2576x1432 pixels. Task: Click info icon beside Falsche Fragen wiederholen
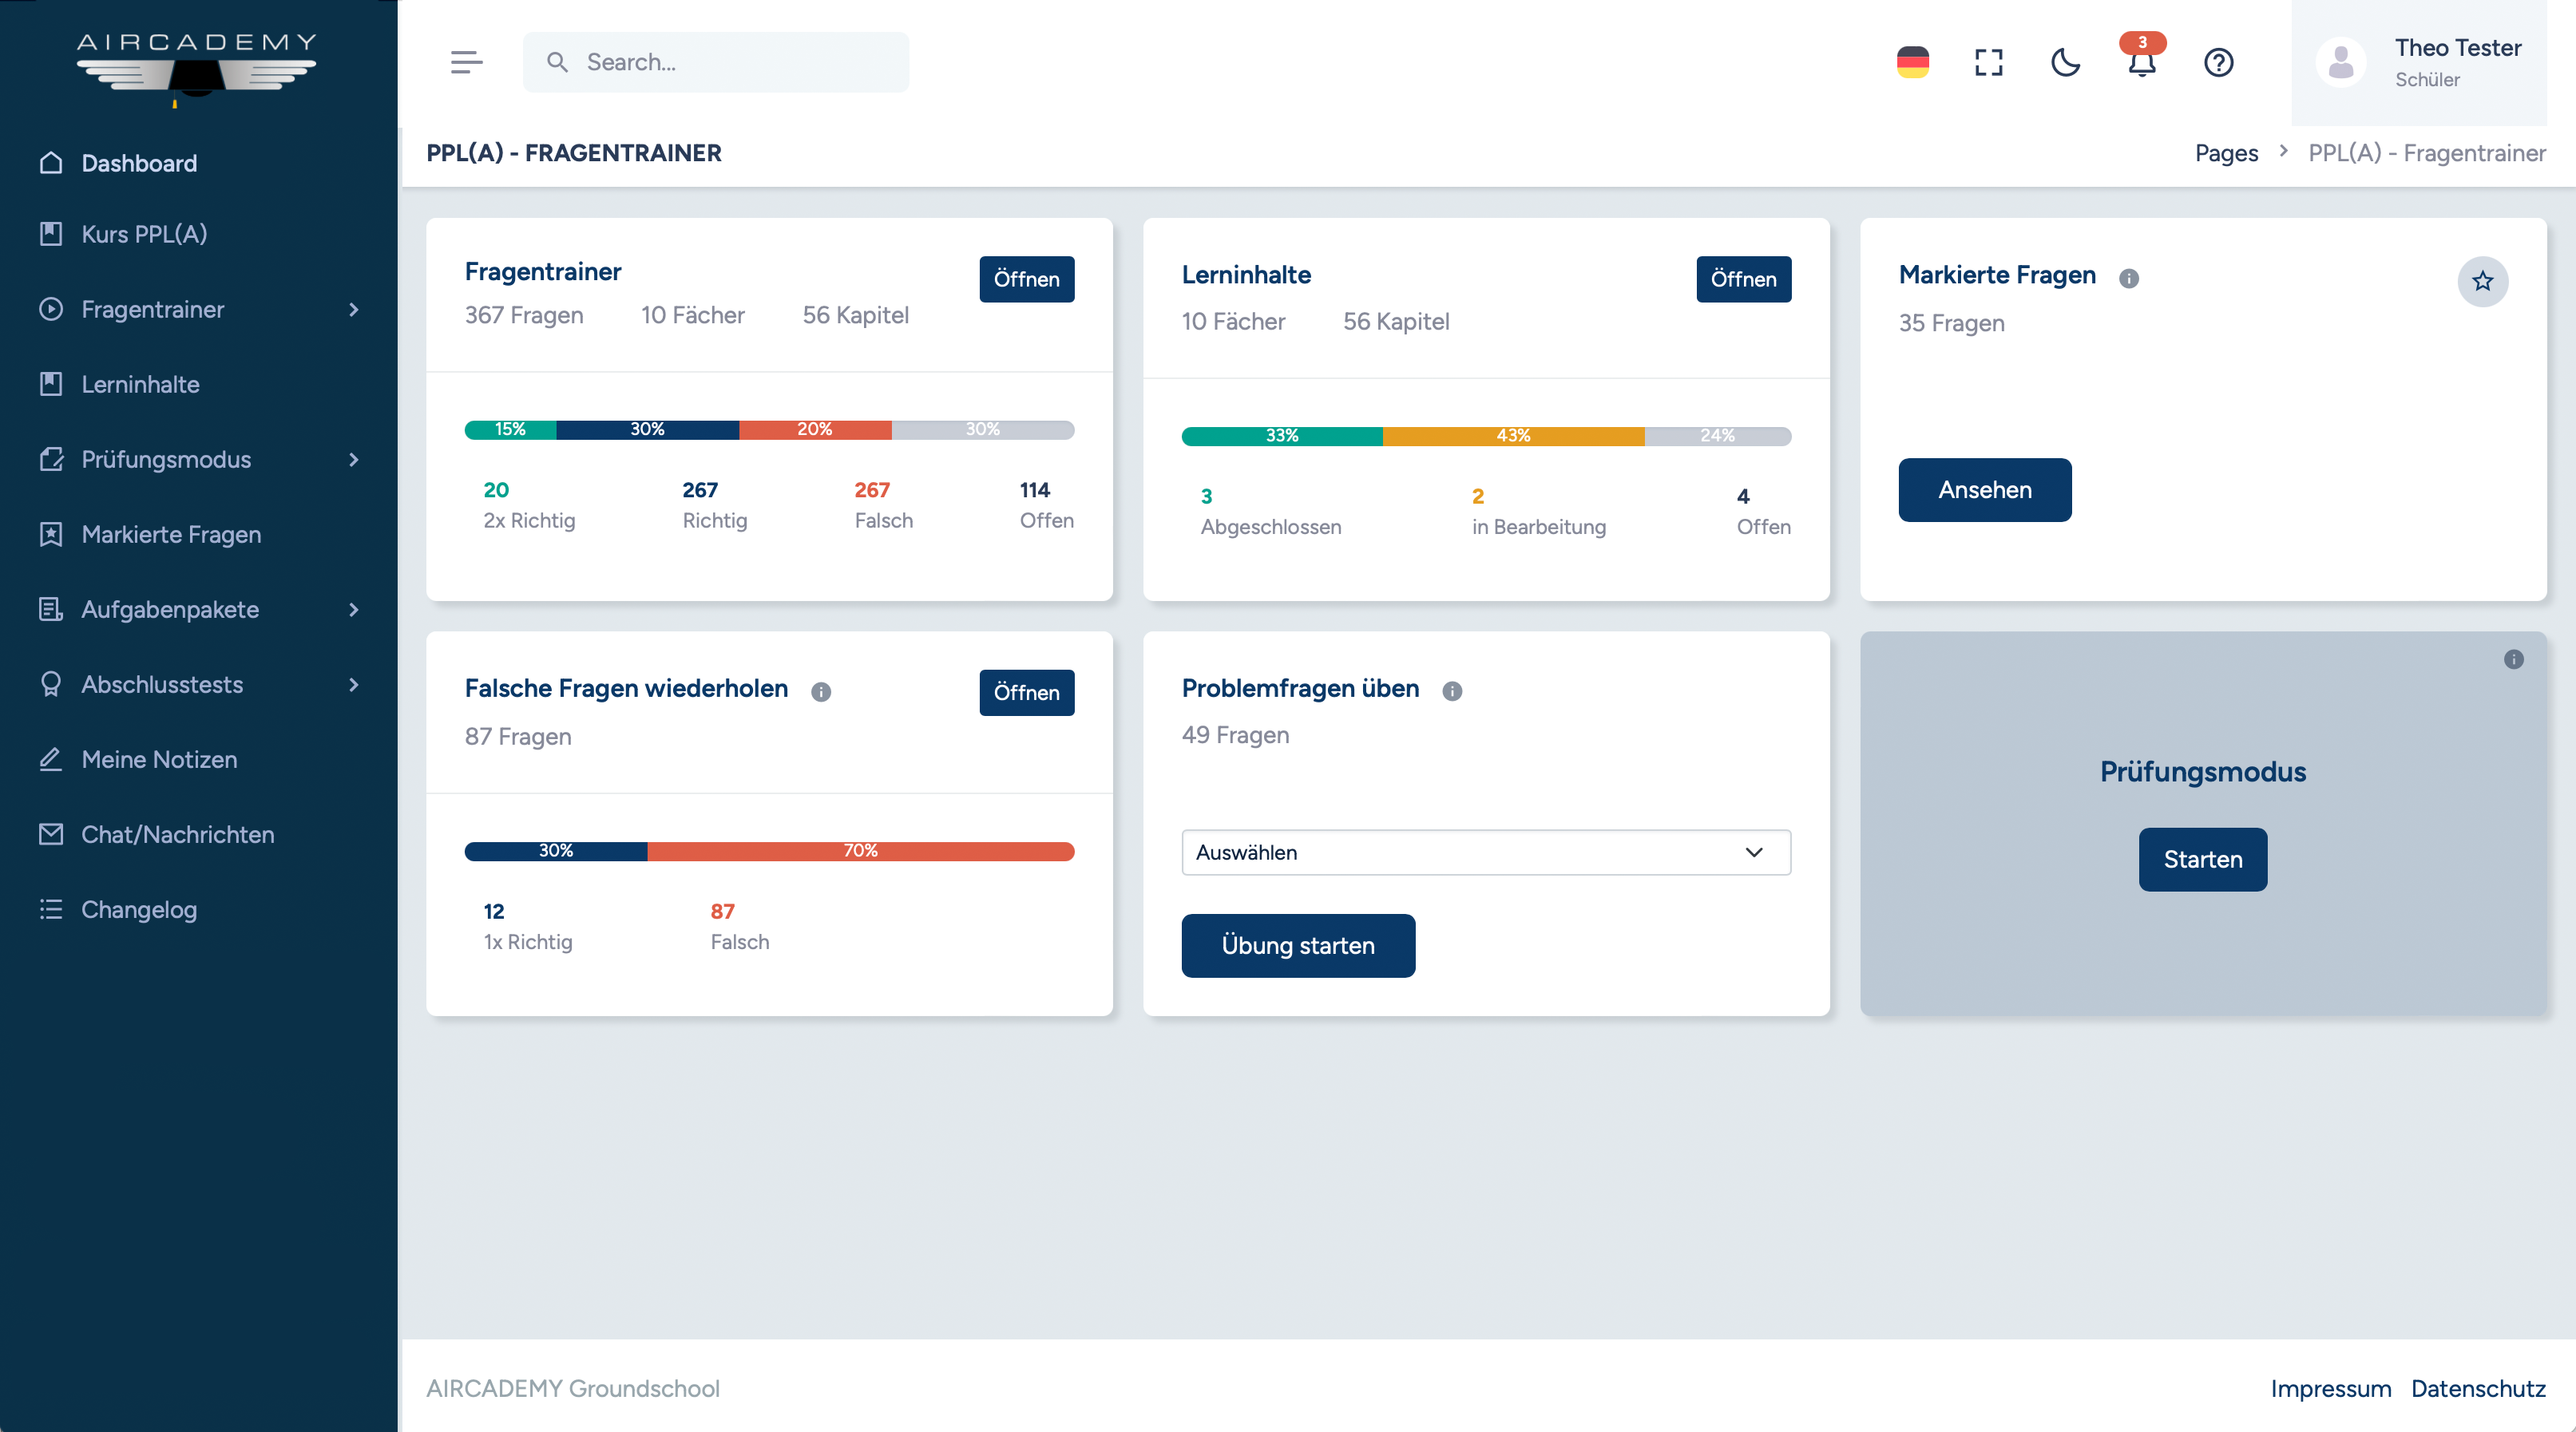coord(821,693)
